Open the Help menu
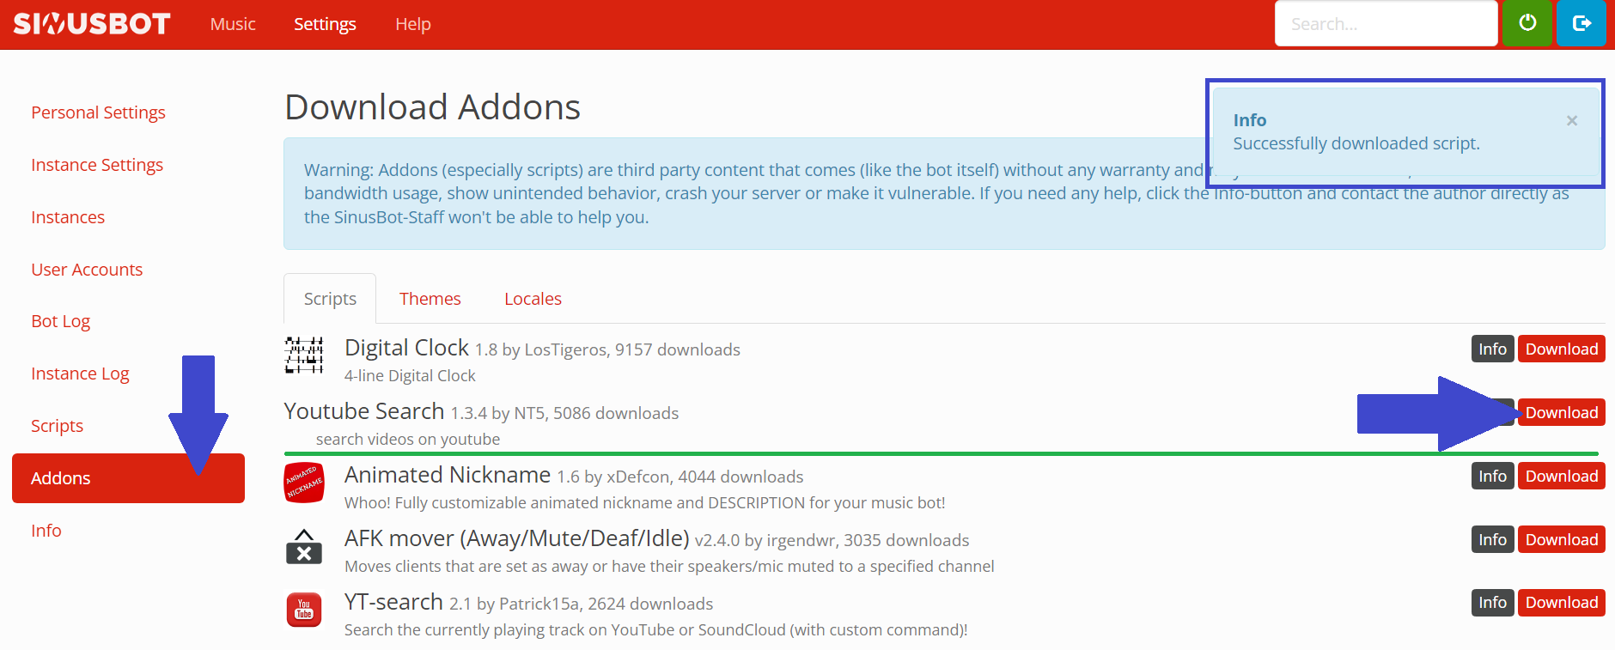The image size is (1615, 650). (x=412, y=23)
